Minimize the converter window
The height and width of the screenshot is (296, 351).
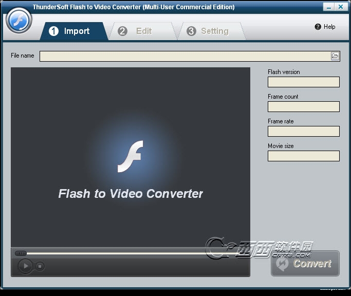[328, 7]
